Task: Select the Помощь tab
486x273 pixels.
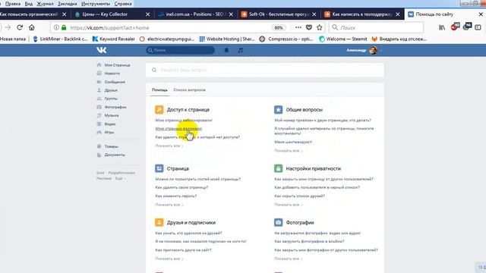Action: pos(159,89)
